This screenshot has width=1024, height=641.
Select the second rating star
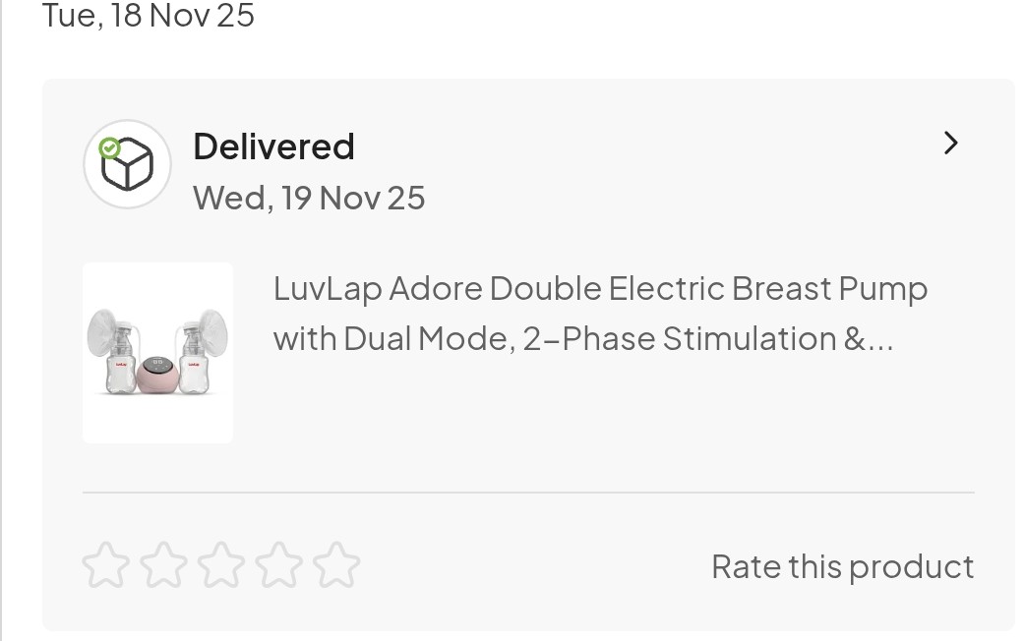click(163, 566)
